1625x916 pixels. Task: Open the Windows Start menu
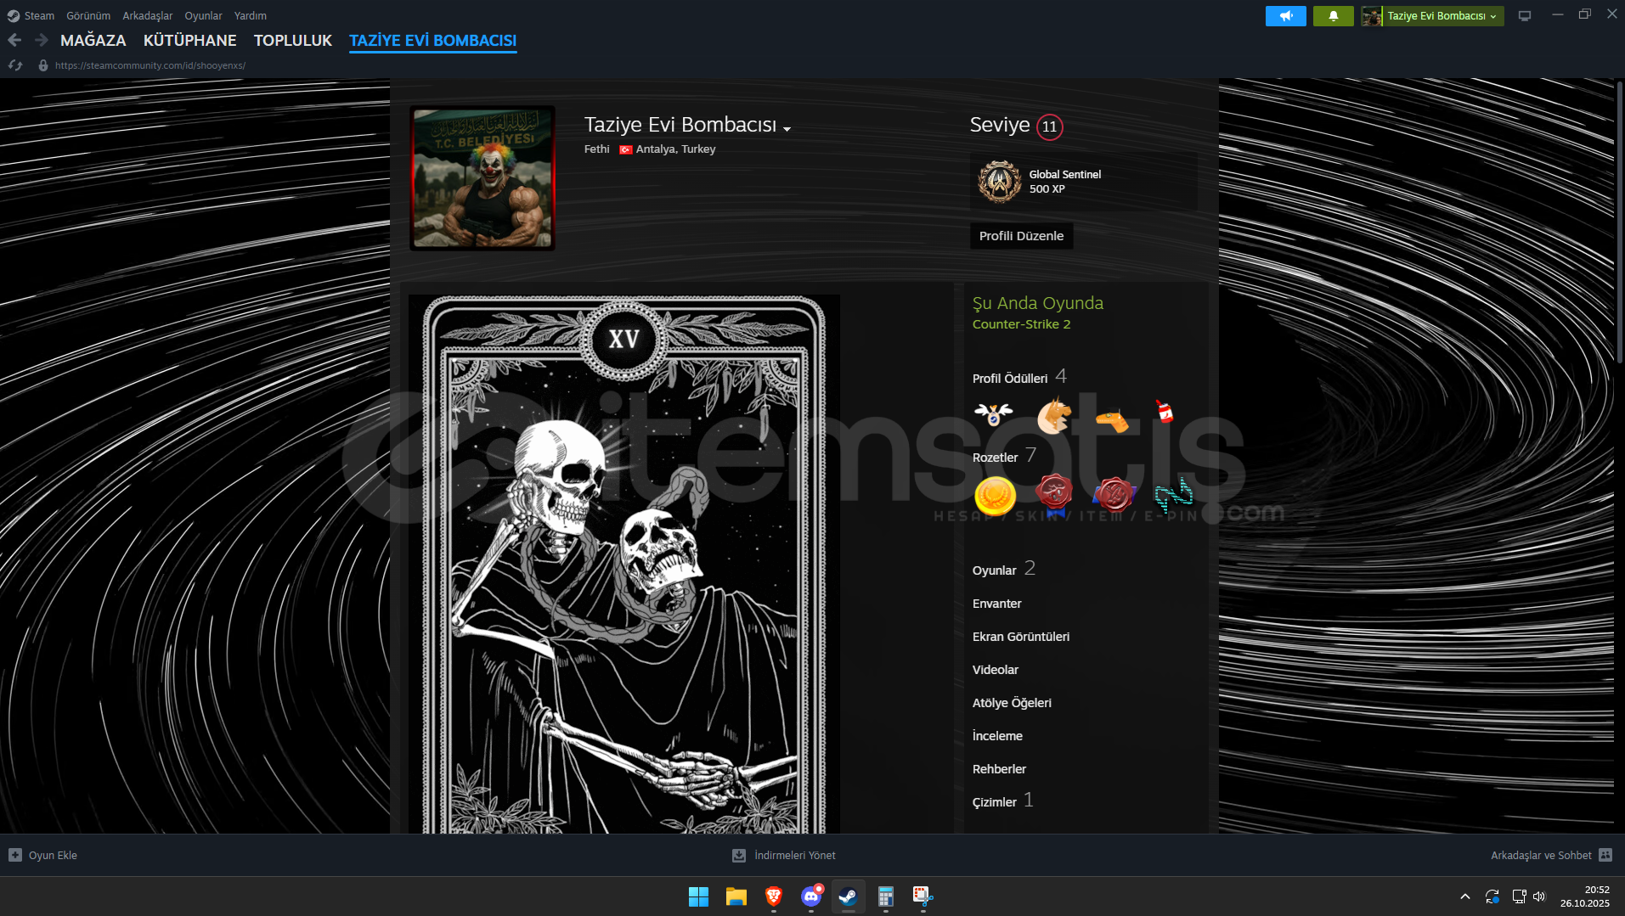(x=698, y=896)
